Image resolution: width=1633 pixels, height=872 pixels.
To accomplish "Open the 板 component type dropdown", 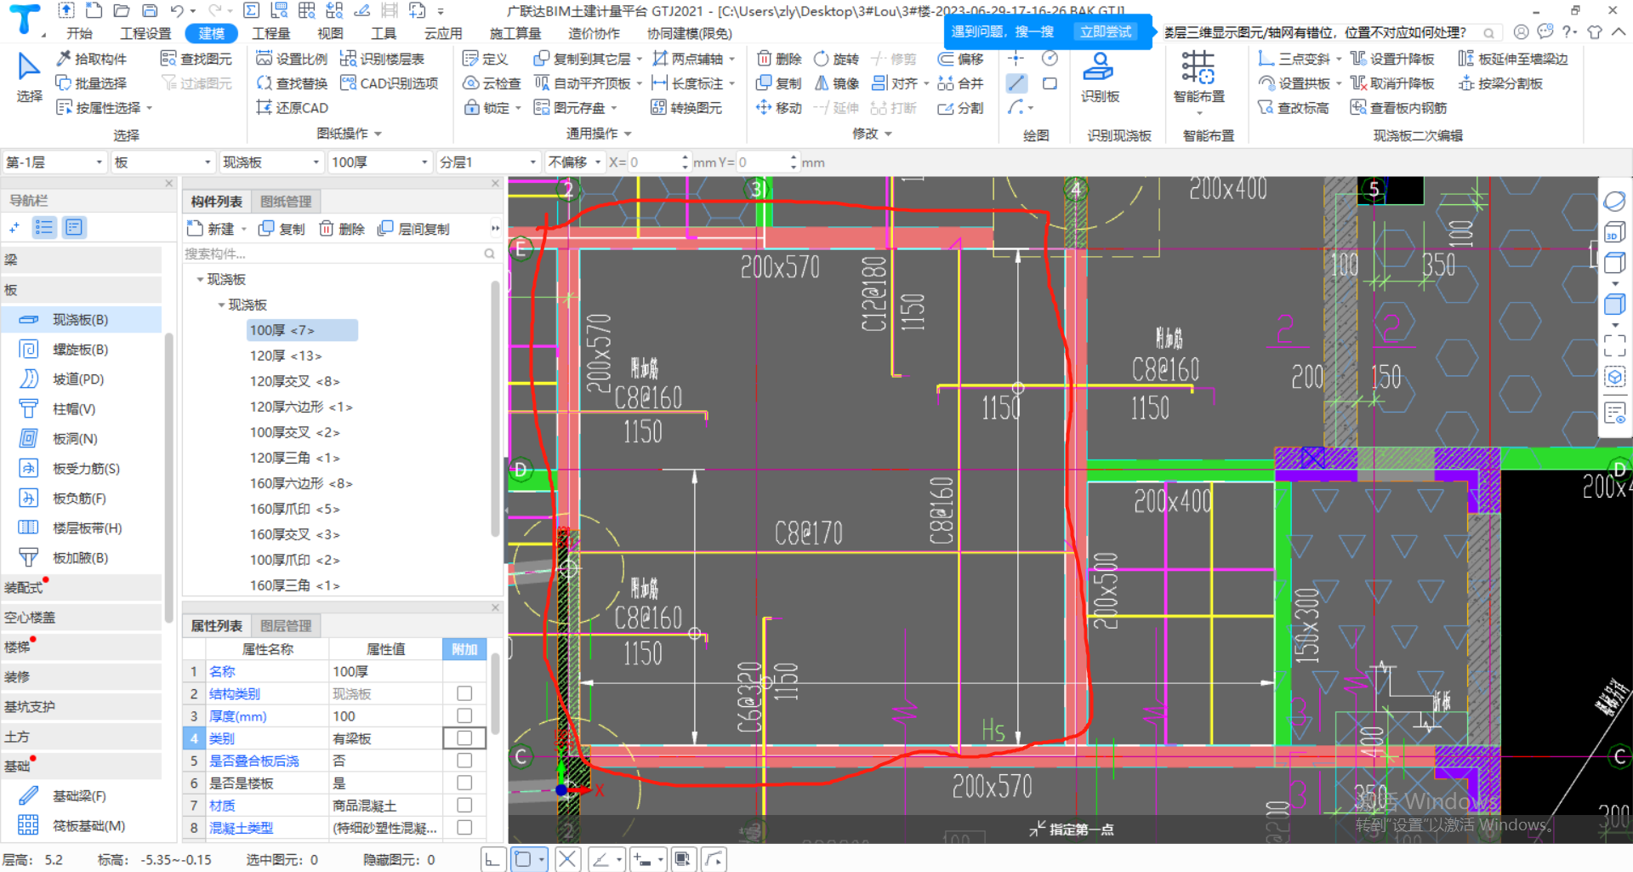I will [x=162, y=162].
